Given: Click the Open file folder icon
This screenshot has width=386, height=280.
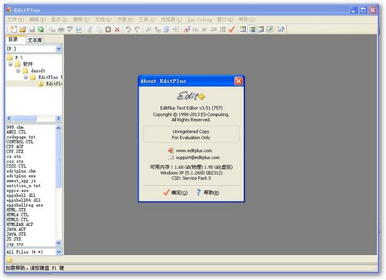Looking at the screenshot, I should pos(23,30).
